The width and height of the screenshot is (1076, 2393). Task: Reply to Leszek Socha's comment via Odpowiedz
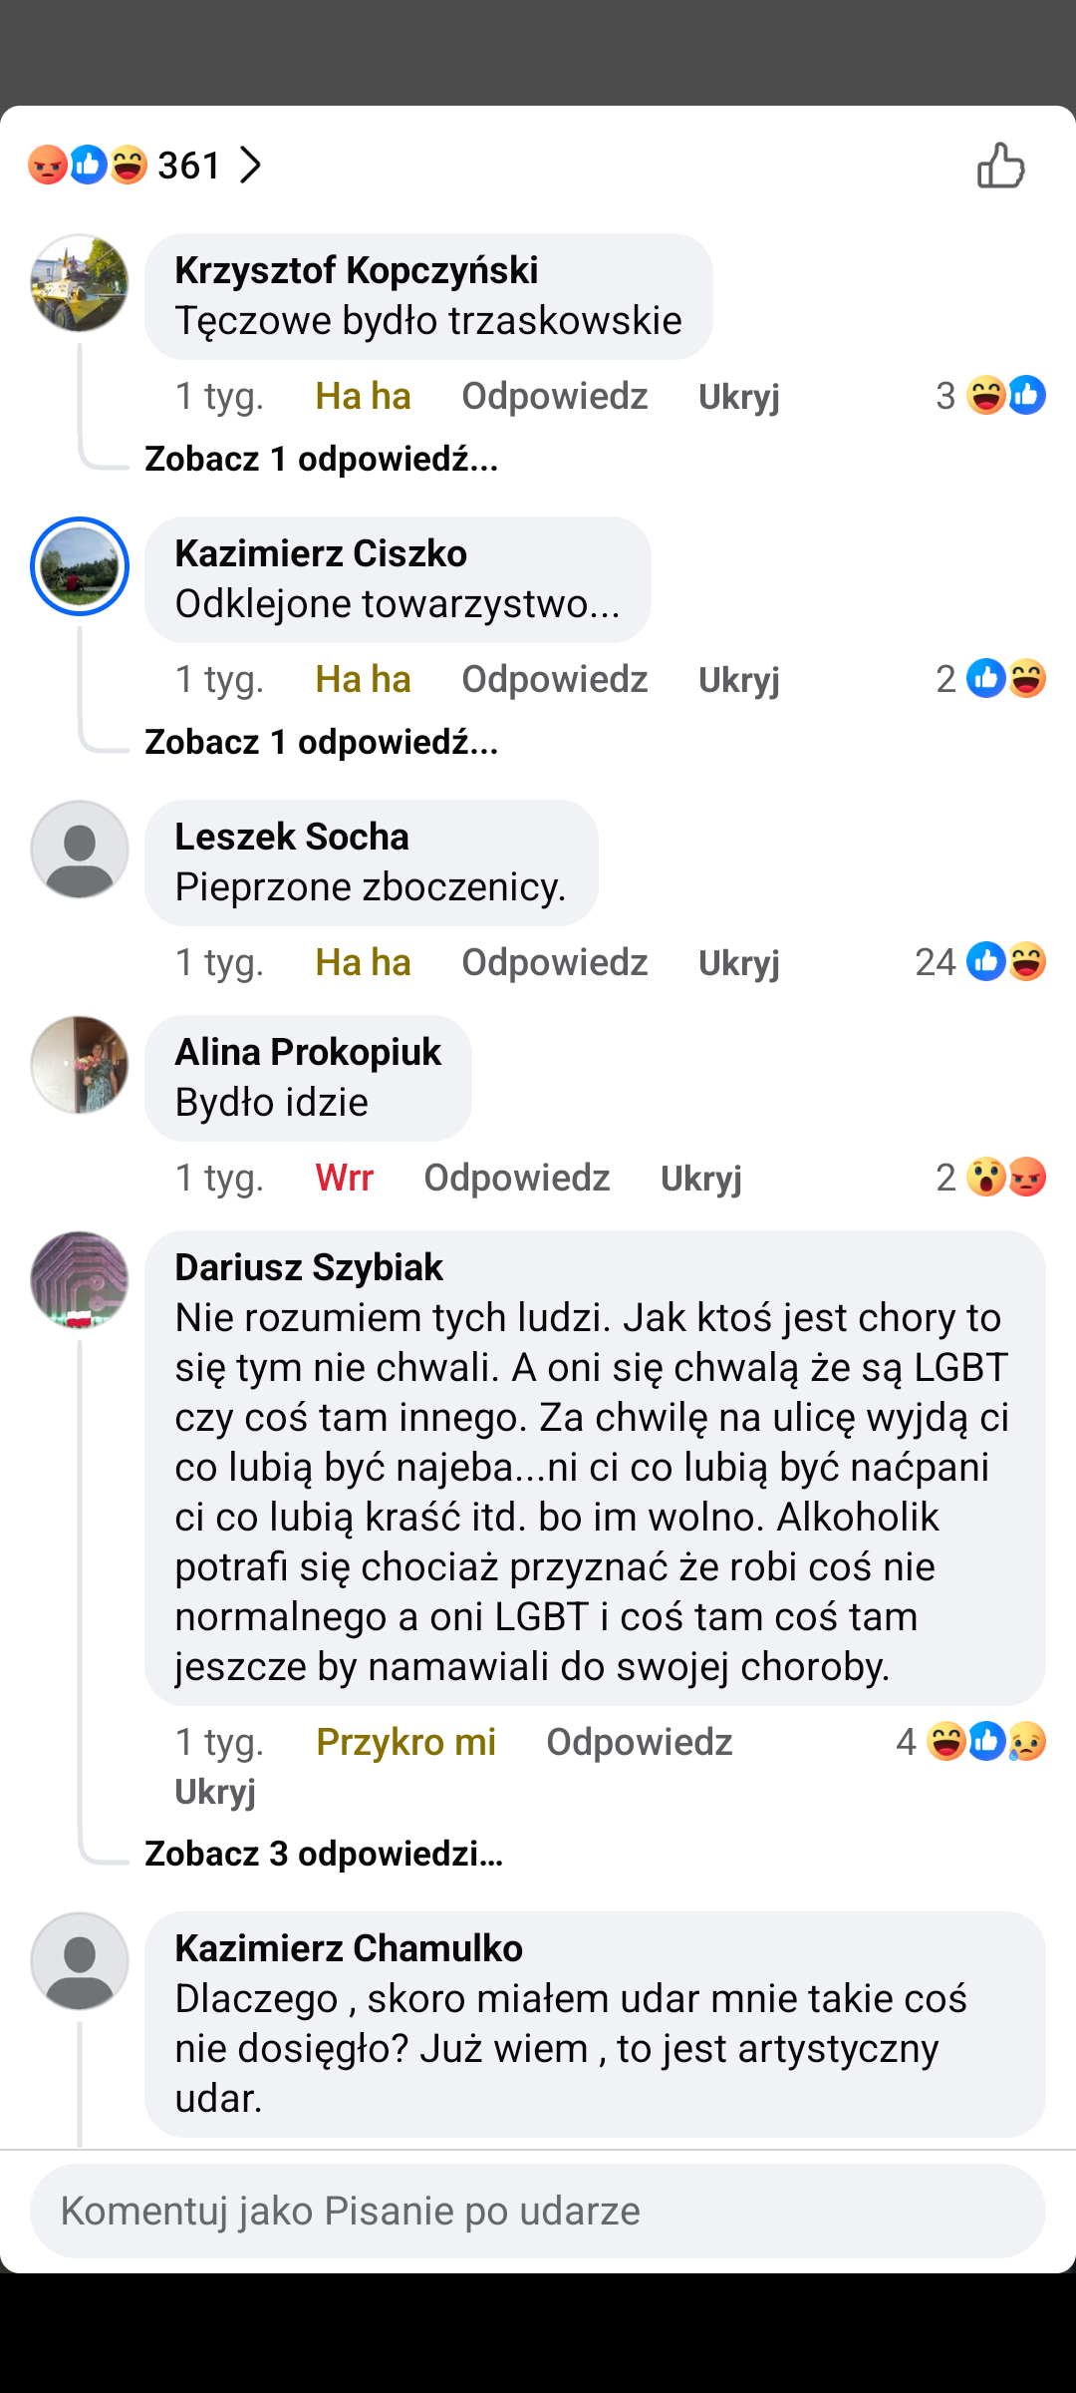pyautogui.click(x=554, y=962)
